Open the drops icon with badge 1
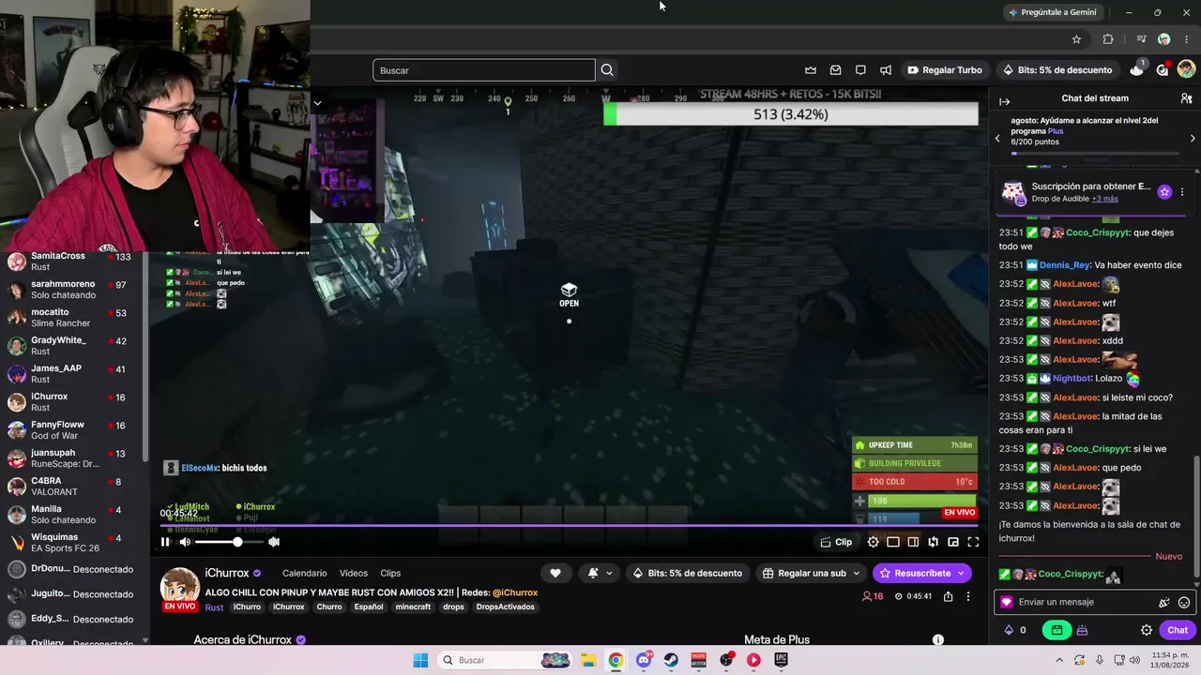Screen dimensions: 1201x675 point(1137,69)
